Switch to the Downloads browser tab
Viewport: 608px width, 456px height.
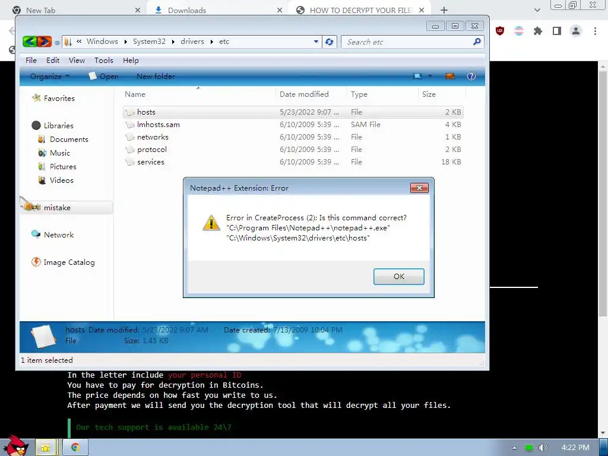pyautogui.click(x=217, y=10)
